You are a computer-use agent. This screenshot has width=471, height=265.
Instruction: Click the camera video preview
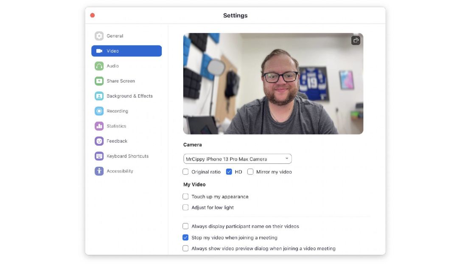click(273, 84)
